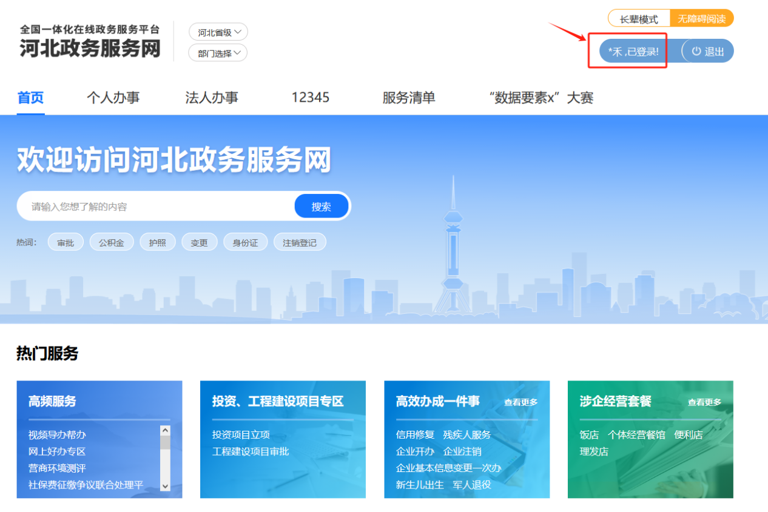Image resolution: width=768 pixels, height=512 pixels.
Task: Select the 公积金 hot keyword tag
Action: tap(112, 242)
